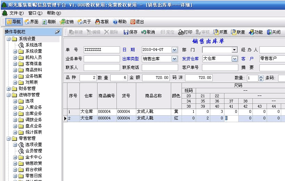
Task: Open the 出库类型 dropdown arrow
Action: coord(174,59)
